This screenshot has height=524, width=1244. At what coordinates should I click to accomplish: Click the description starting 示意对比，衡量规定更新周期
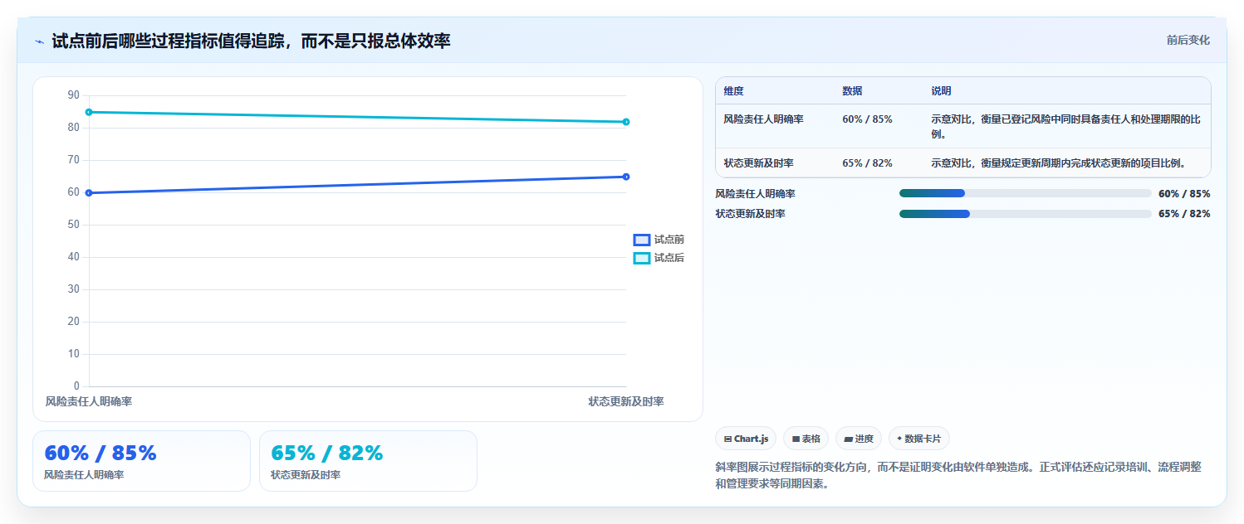pyautogui.click(x=1058, y=163)
